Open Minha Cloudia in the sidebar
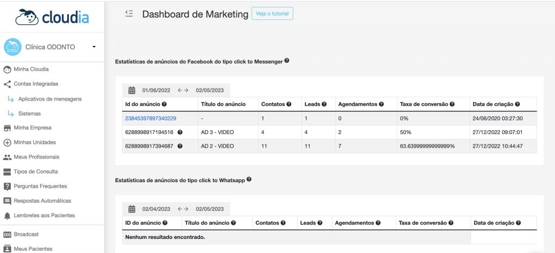 pyautogui.click(x=31, y=69)
